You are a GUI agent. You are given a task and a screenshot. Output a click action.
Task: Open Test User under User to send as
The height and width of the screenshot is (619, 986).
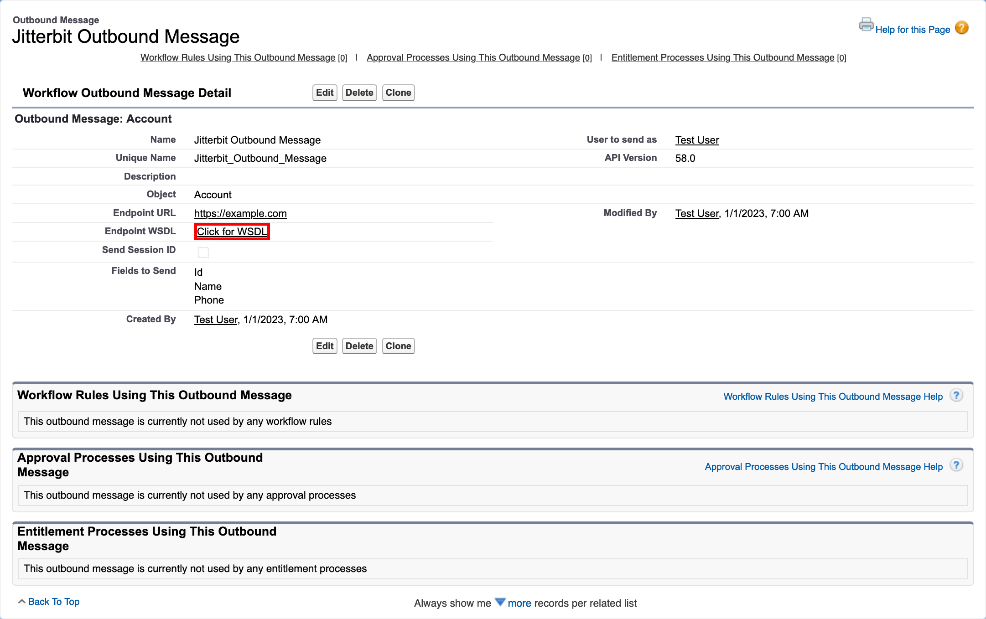click(x=697, y=140)
